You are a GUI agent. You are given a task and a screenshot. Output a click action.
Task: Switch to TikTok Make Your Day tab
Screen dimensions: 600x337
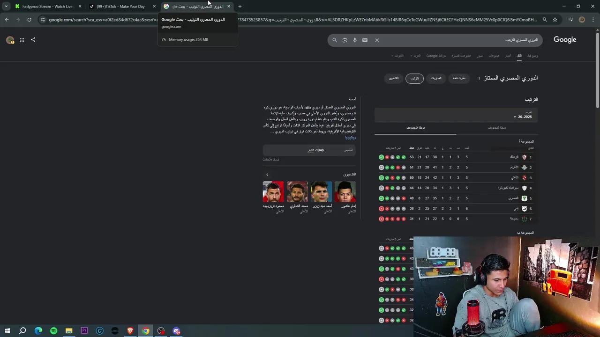[x=121, y=7]
